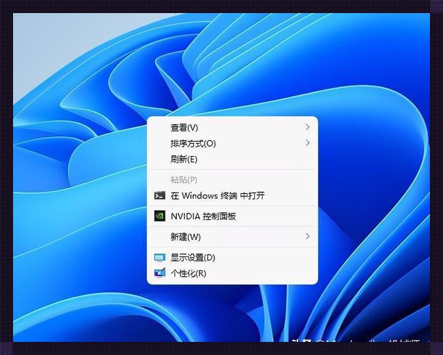Screen dimensions: 443x355
Task: Expand the chevron next to 新建(W)
Action: coord(307,236)
